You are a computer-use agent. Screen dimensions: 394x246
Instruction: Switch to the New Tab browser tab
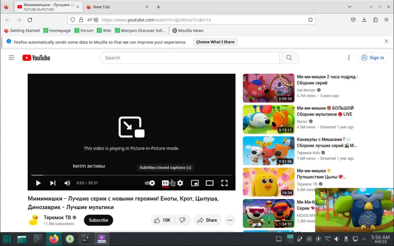point(118,7)
